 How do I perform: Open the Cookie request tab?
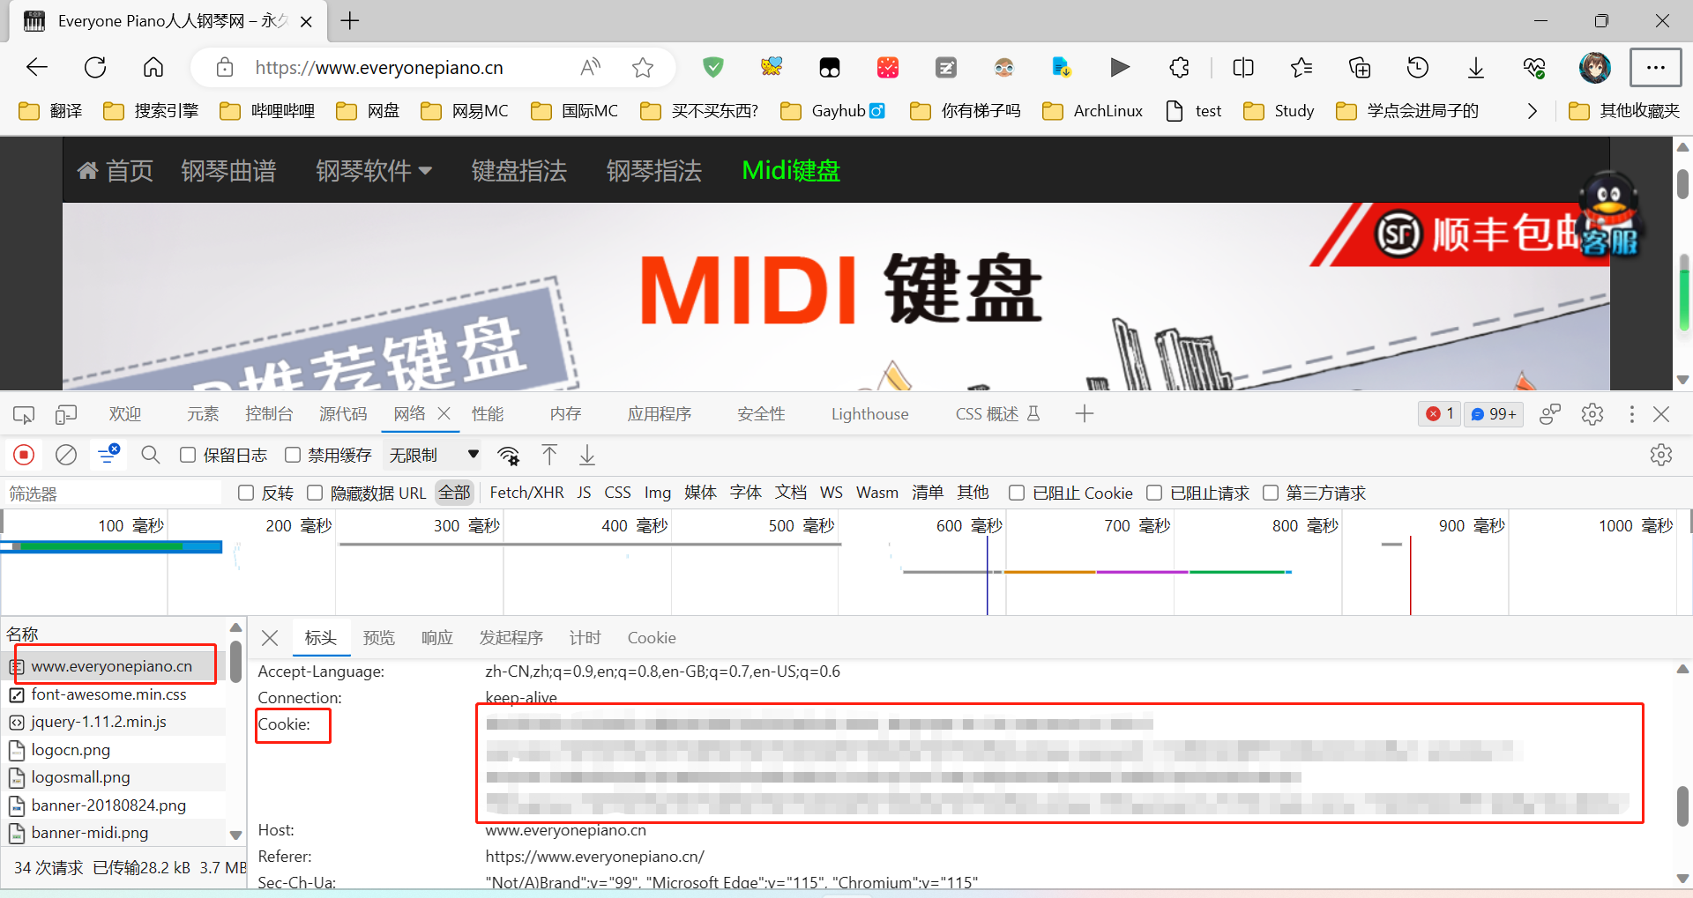pyautogui.click(x=652, y=638)
